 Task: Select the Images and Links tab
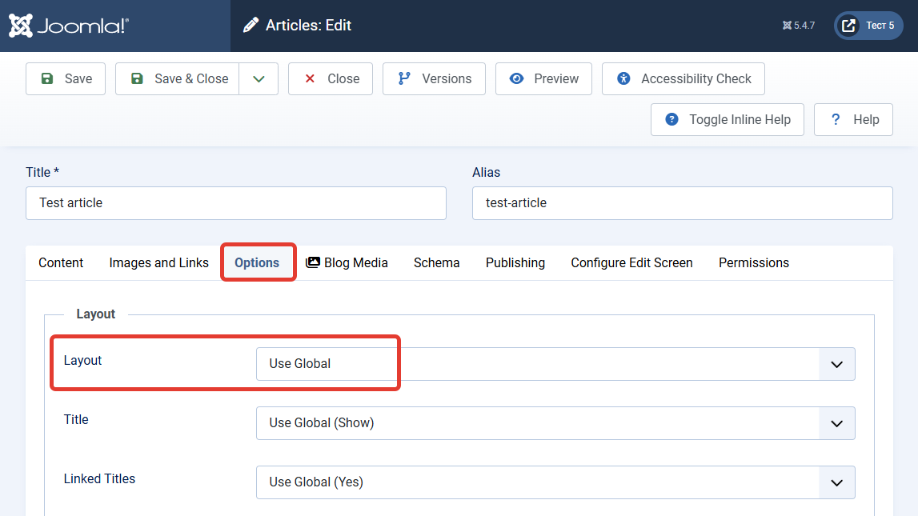(x=158, y=262)
